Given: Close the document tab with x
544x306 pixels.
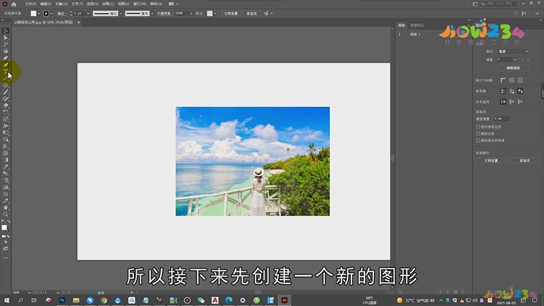Looking at the screenshot, I should [x=79, y=22].
